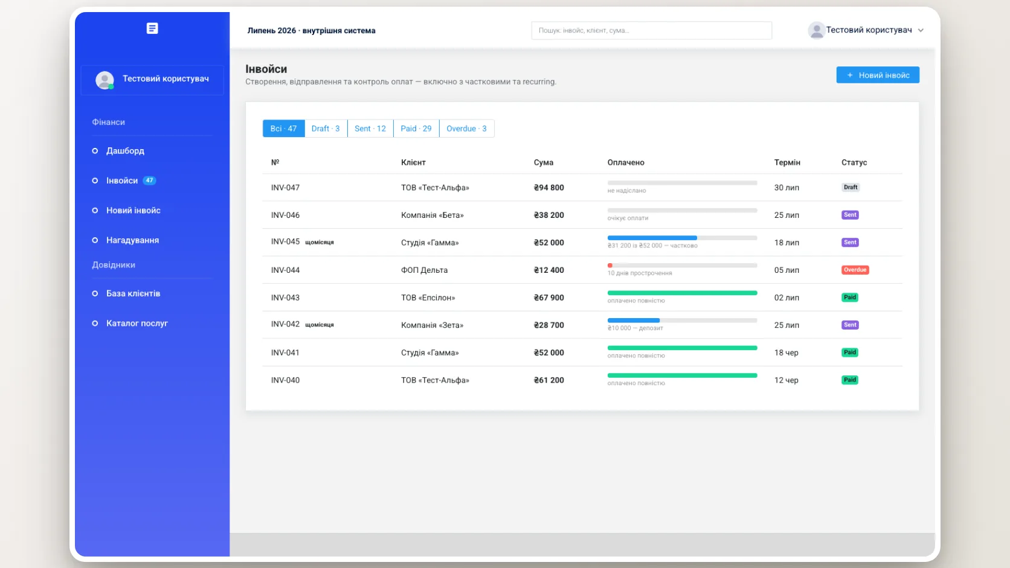Click the INV-042 deposit progress bar
1010x568 pixels.
pyautogui.click(x=682, y=321)
